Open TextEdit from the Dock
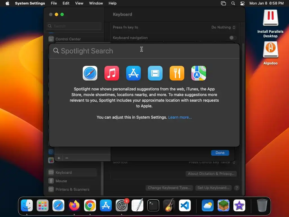 (x=137, y=205)
